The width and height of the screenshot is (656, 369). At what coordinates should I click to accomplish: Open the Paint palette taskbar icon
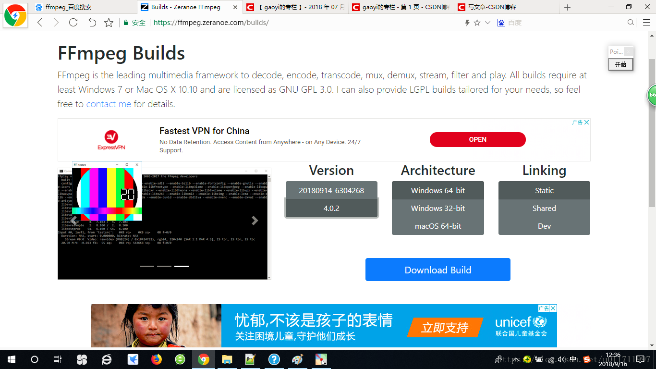pyautogui.click(x=298, y=359)
